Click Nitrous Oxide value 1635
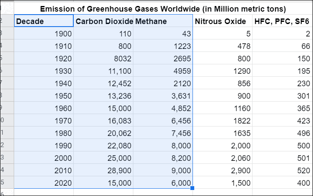Viewport: 313px width, 196px height. [x=223, y=133]
